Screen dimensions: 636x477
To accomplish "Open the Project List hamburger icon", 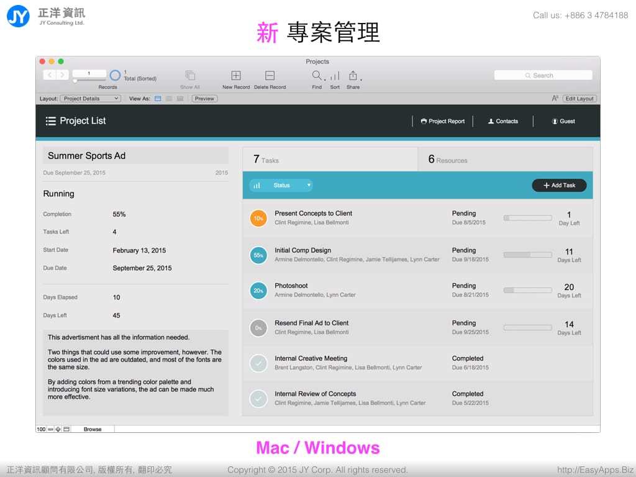I will point(50,121).
